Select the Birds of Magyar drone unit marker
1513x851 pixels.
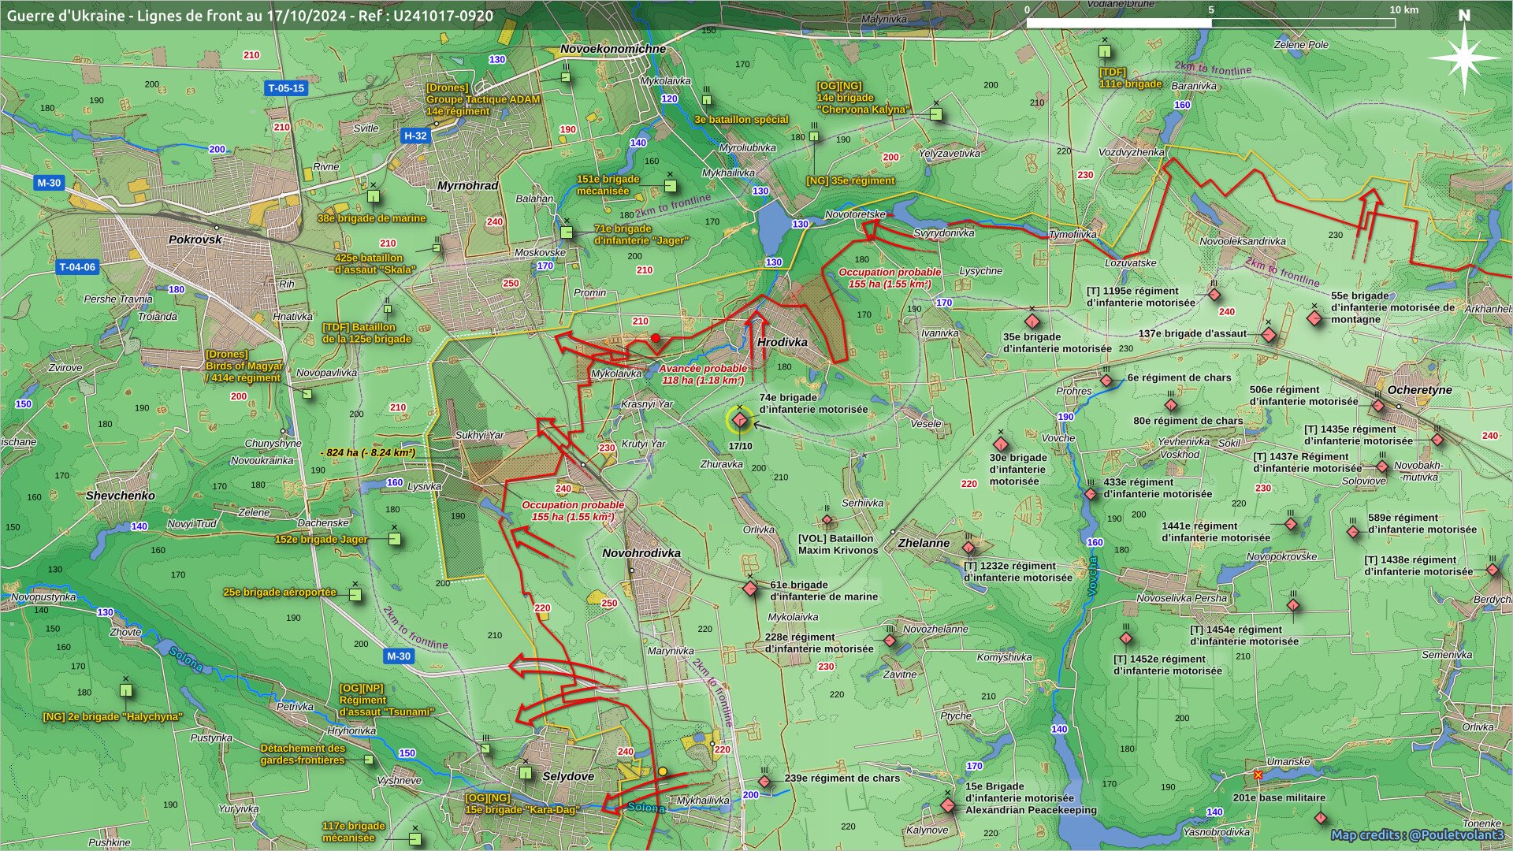coord(307,394)
